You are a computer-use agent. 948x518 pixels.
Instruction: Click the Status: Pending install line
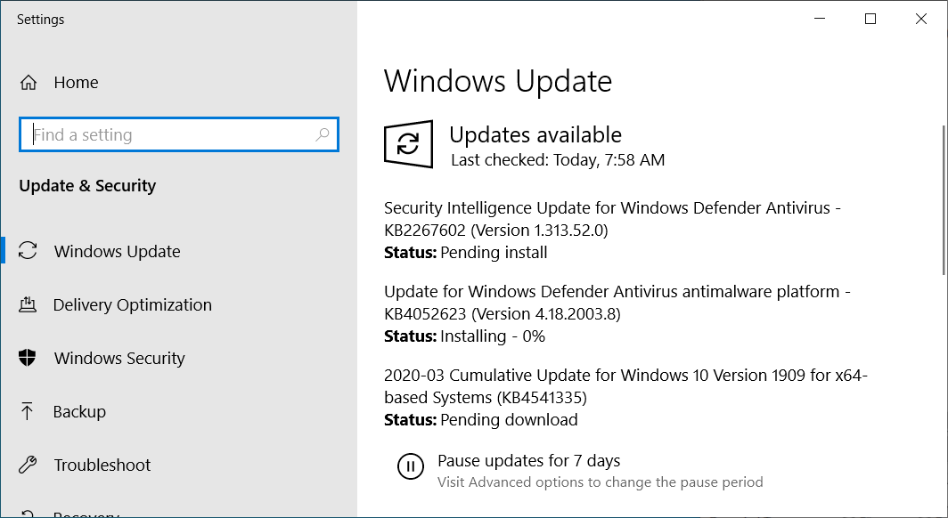465,253
